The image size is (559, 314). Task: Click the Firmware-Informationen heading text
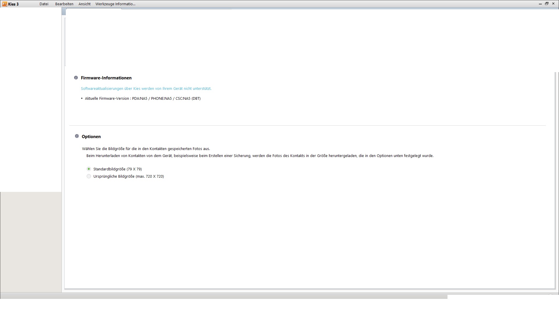(x=106, y=78)
